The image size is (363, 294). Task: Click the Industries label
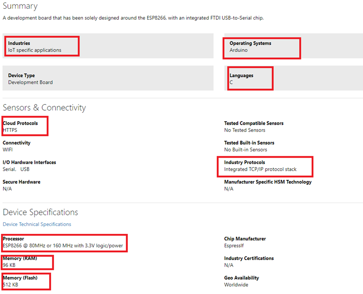(19, 43)
